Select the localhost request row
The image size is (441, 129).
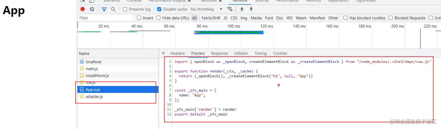pos(118,62)
